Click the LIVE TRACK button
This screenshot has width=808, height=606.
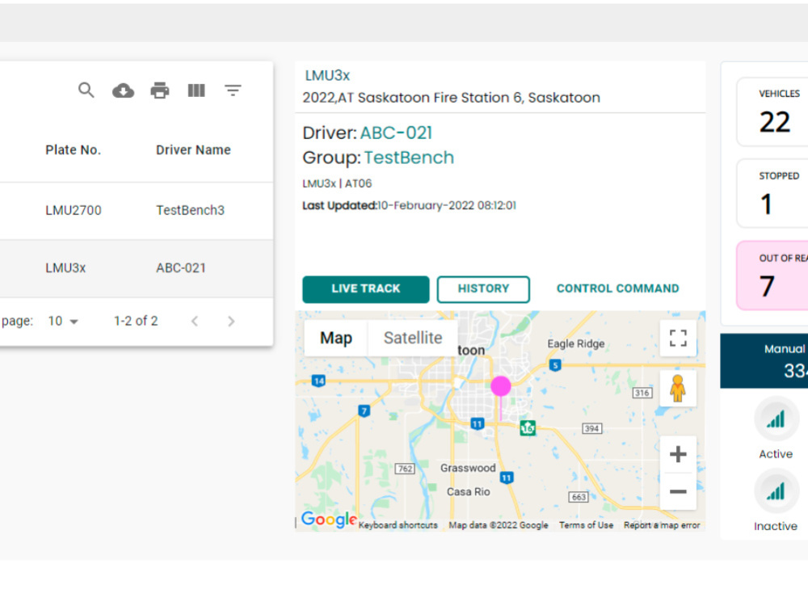(x=366, y=289)
